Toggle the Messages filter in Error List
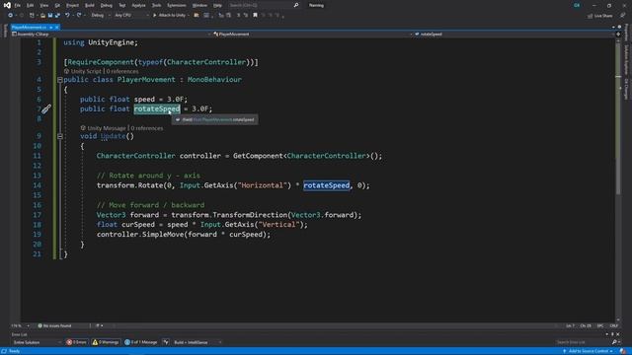The image size is (632, 355). (140, 342)
